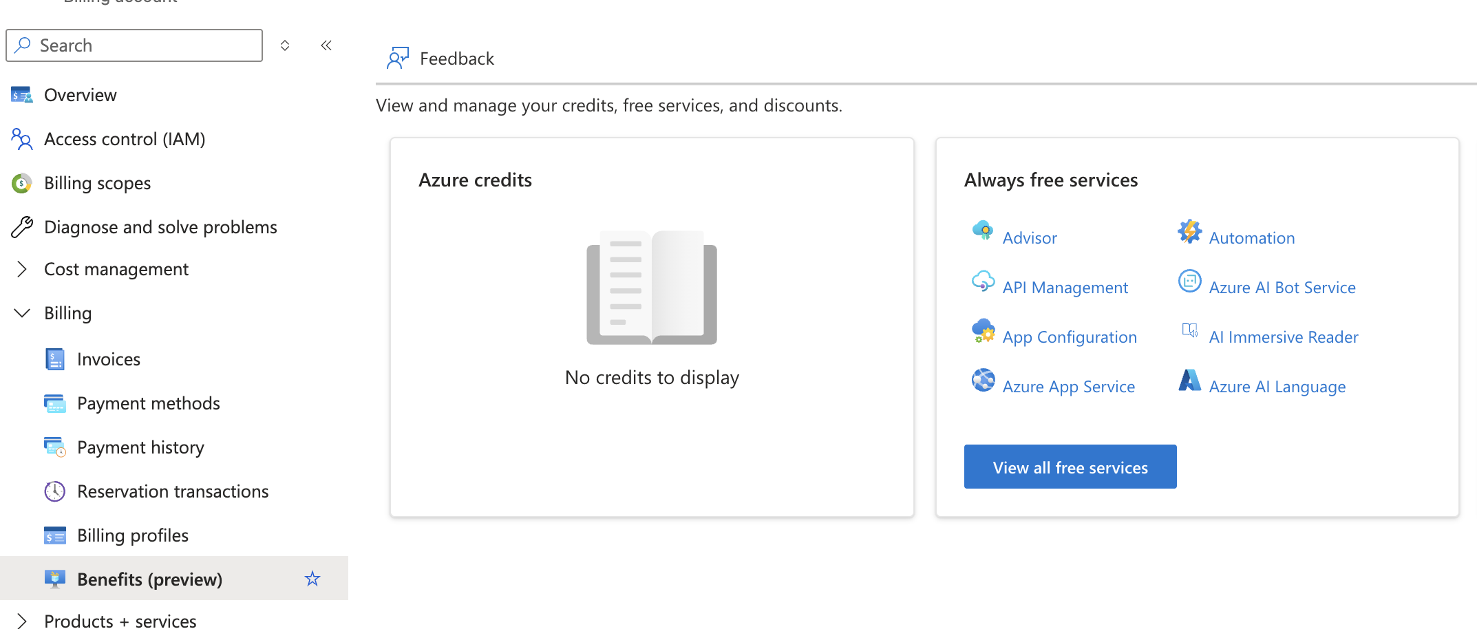Screen dimensions: 1477x629
Task: Click the Feedback person icon
Action: (x=398, y=58)
